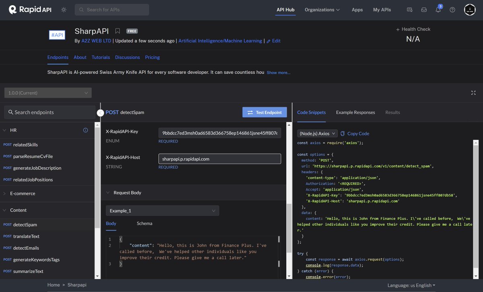The height and width of the screenshot is (292, 483).
Task: Focus the Search for APIs field
Action: 112,10
